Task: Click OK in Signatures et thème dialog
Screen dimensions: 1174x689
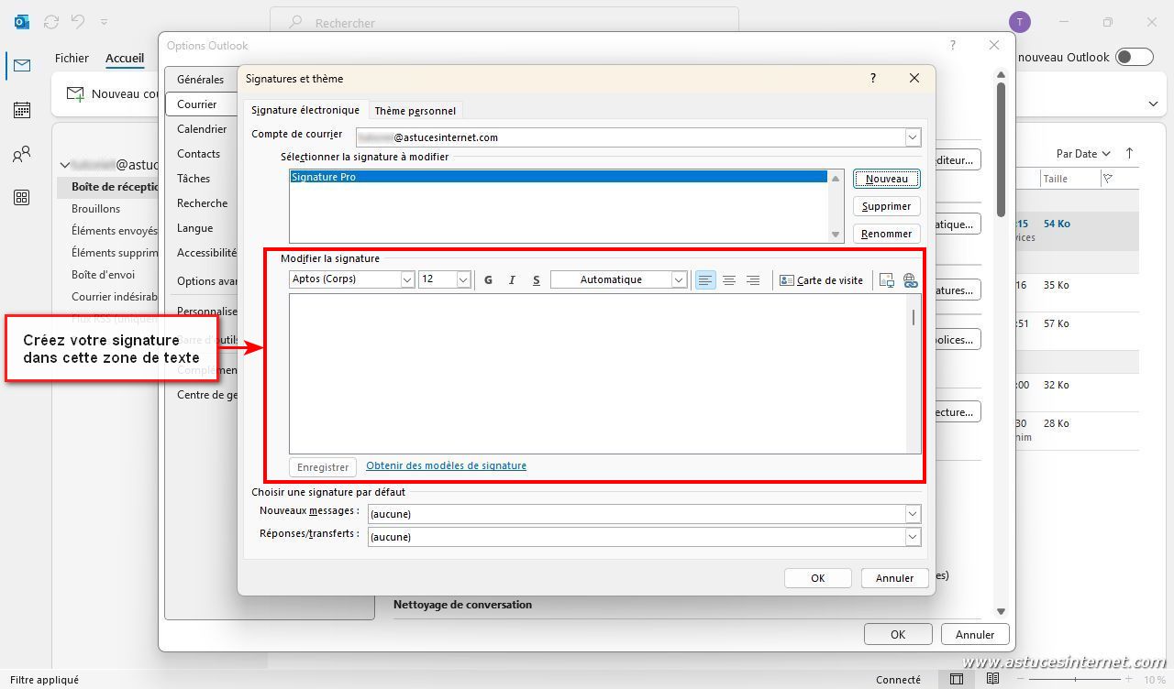Action: [817, 578]
